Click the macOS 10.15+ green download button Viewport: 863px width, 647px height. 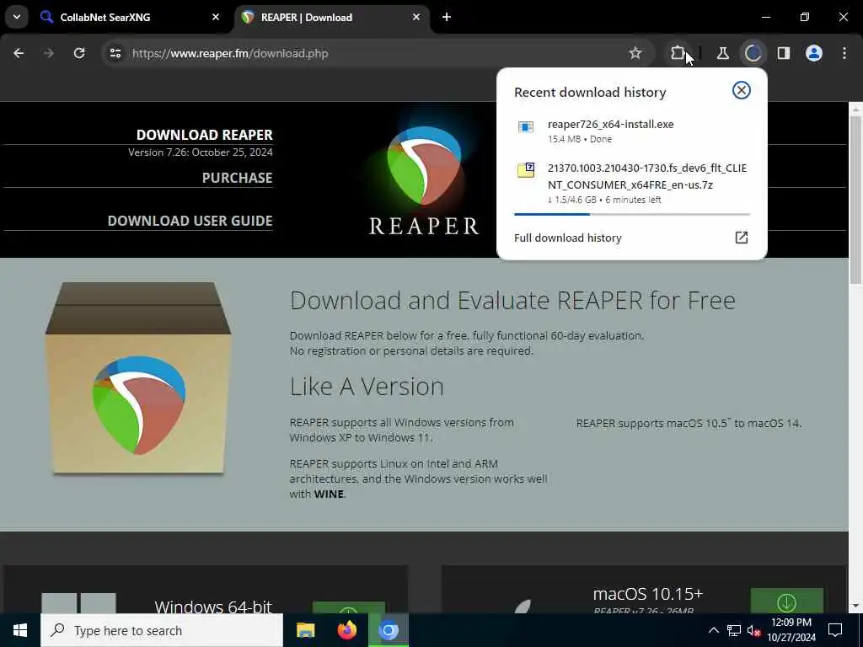coord(786,601)
